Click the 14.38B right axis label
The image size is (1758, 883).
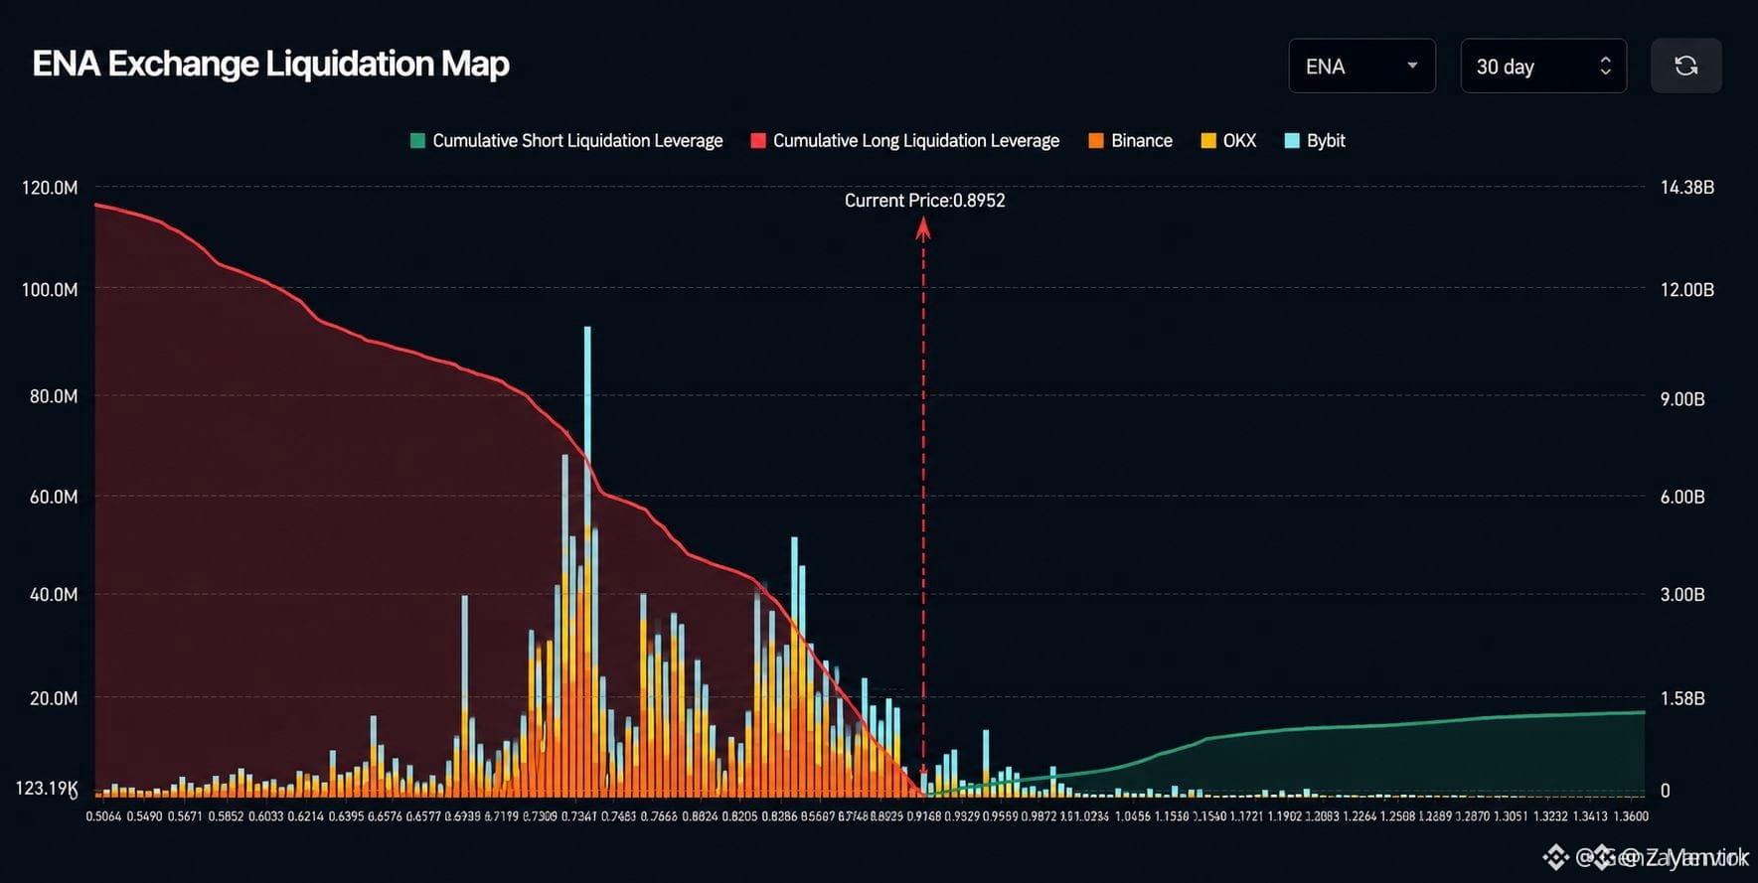(x=1687, y=188)
